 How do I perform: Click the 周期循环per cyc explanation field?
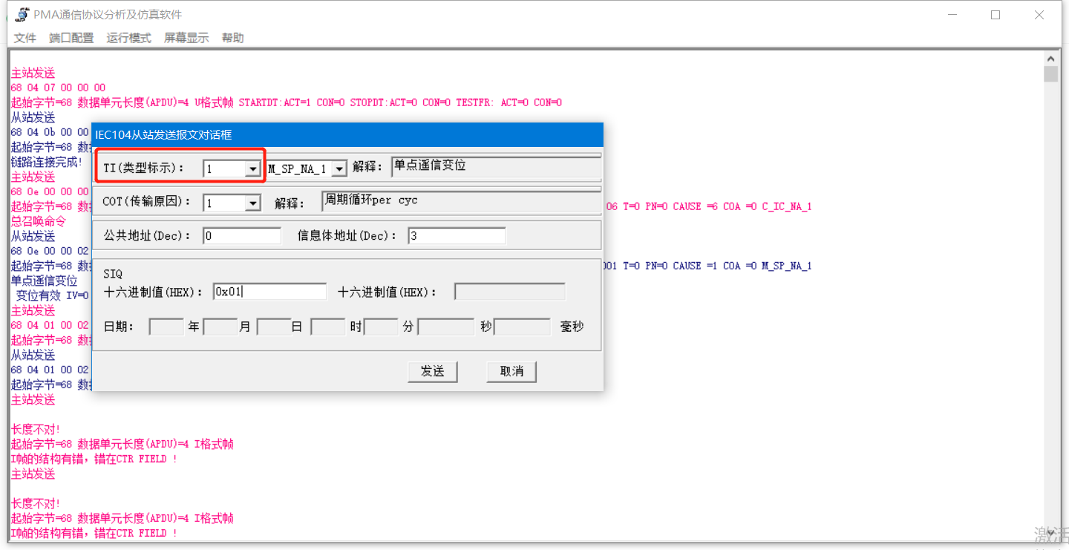point(461,202)
